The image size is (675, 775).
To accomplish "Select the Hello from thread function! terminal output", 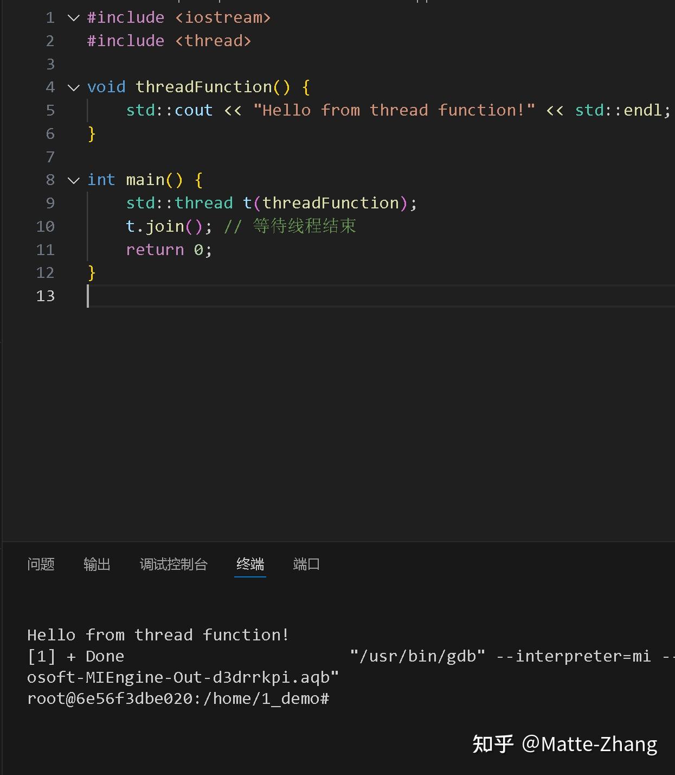I will tap(157, 634).
